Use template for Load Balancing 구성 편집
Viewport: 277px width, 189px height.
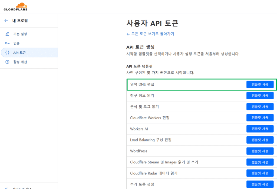point(260,140)
